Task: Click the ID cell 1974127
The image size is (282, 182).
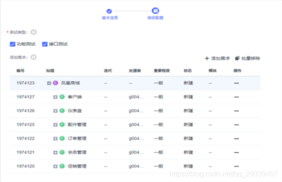Action: (26, 97)
